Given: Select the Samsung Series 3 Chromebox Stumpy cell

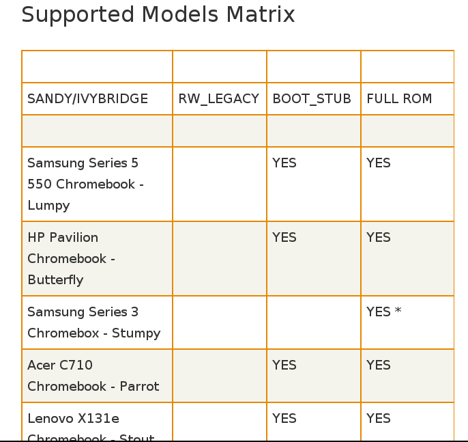Looking at the screenshot, I should coord(93,322).
